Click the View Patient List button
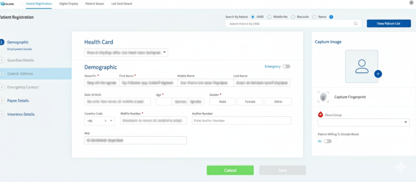 point(388,24)
